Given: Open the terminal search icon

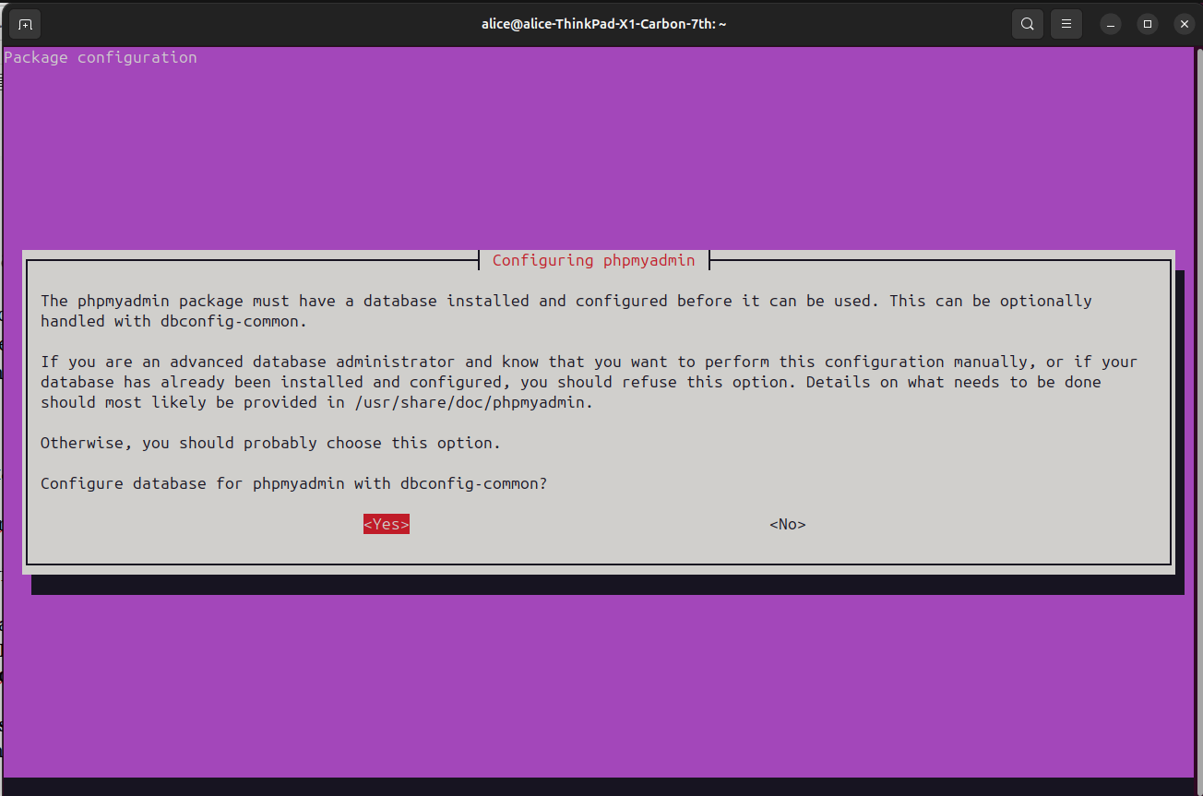Looking at the screenshot, I should [x=1028, y=24].
